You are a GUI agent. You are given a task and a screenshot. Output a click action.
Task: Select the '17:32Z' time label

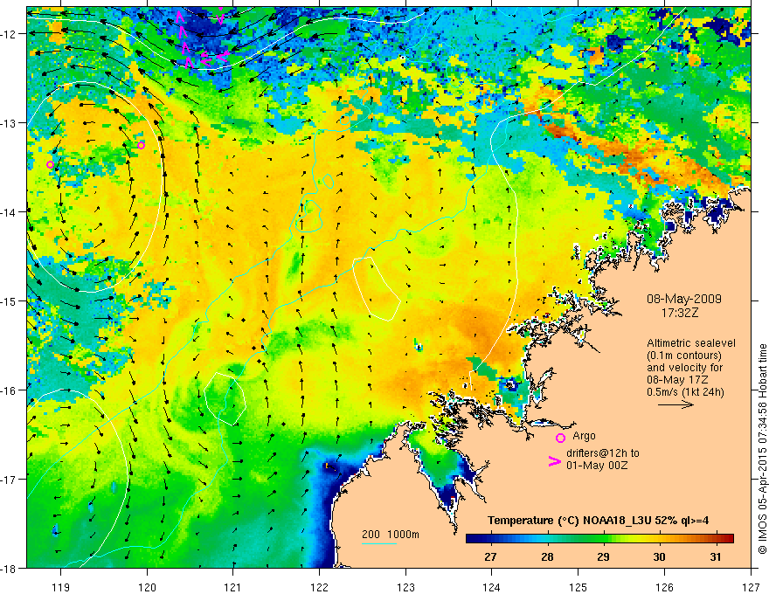(x=679, y=313)
